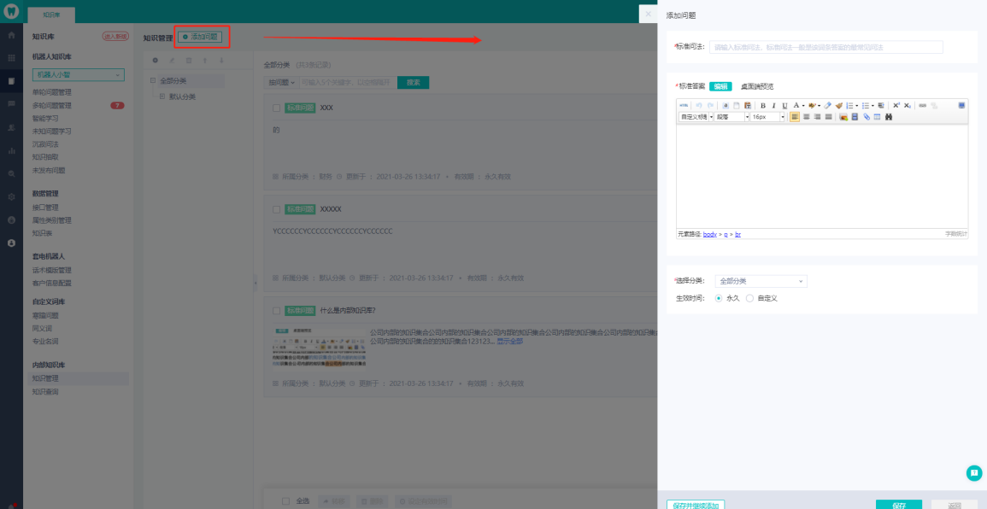Open the font color picker (A)
The image size is (987, 509).
click(796, 106)
